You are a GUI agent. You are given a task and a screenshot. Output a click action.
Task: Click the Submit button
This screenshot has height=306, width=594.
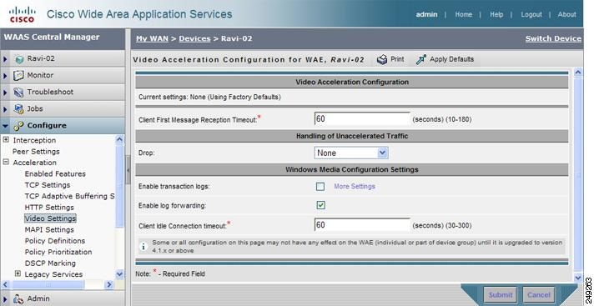(500, 294)
